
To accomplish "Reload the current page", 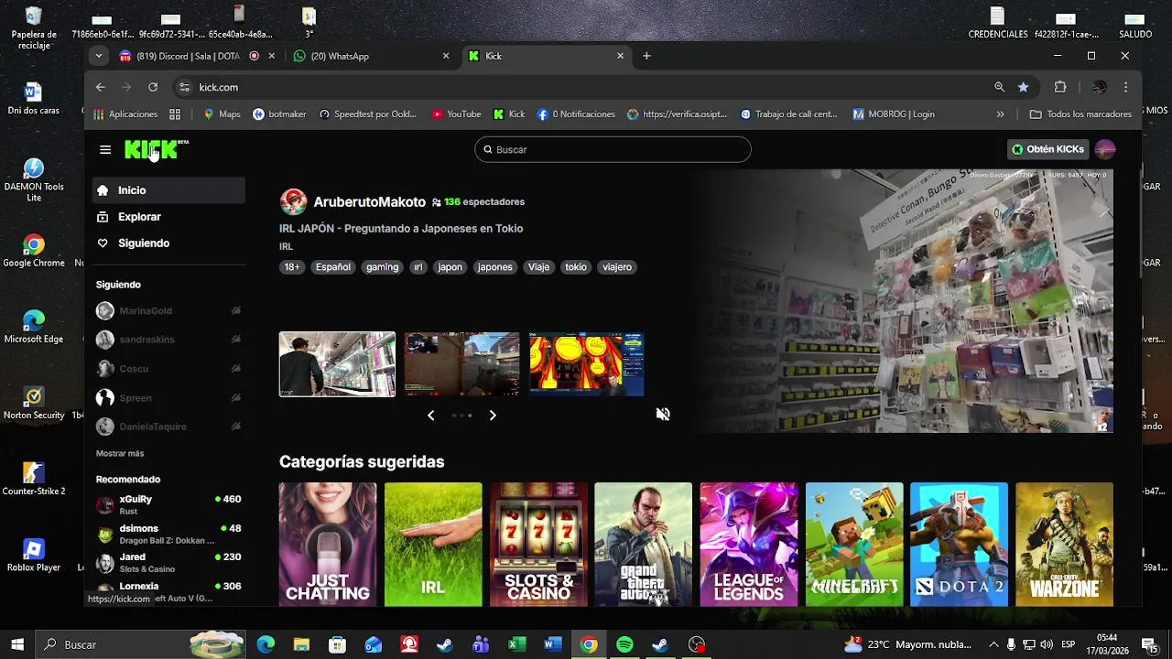I will (153, 87).
